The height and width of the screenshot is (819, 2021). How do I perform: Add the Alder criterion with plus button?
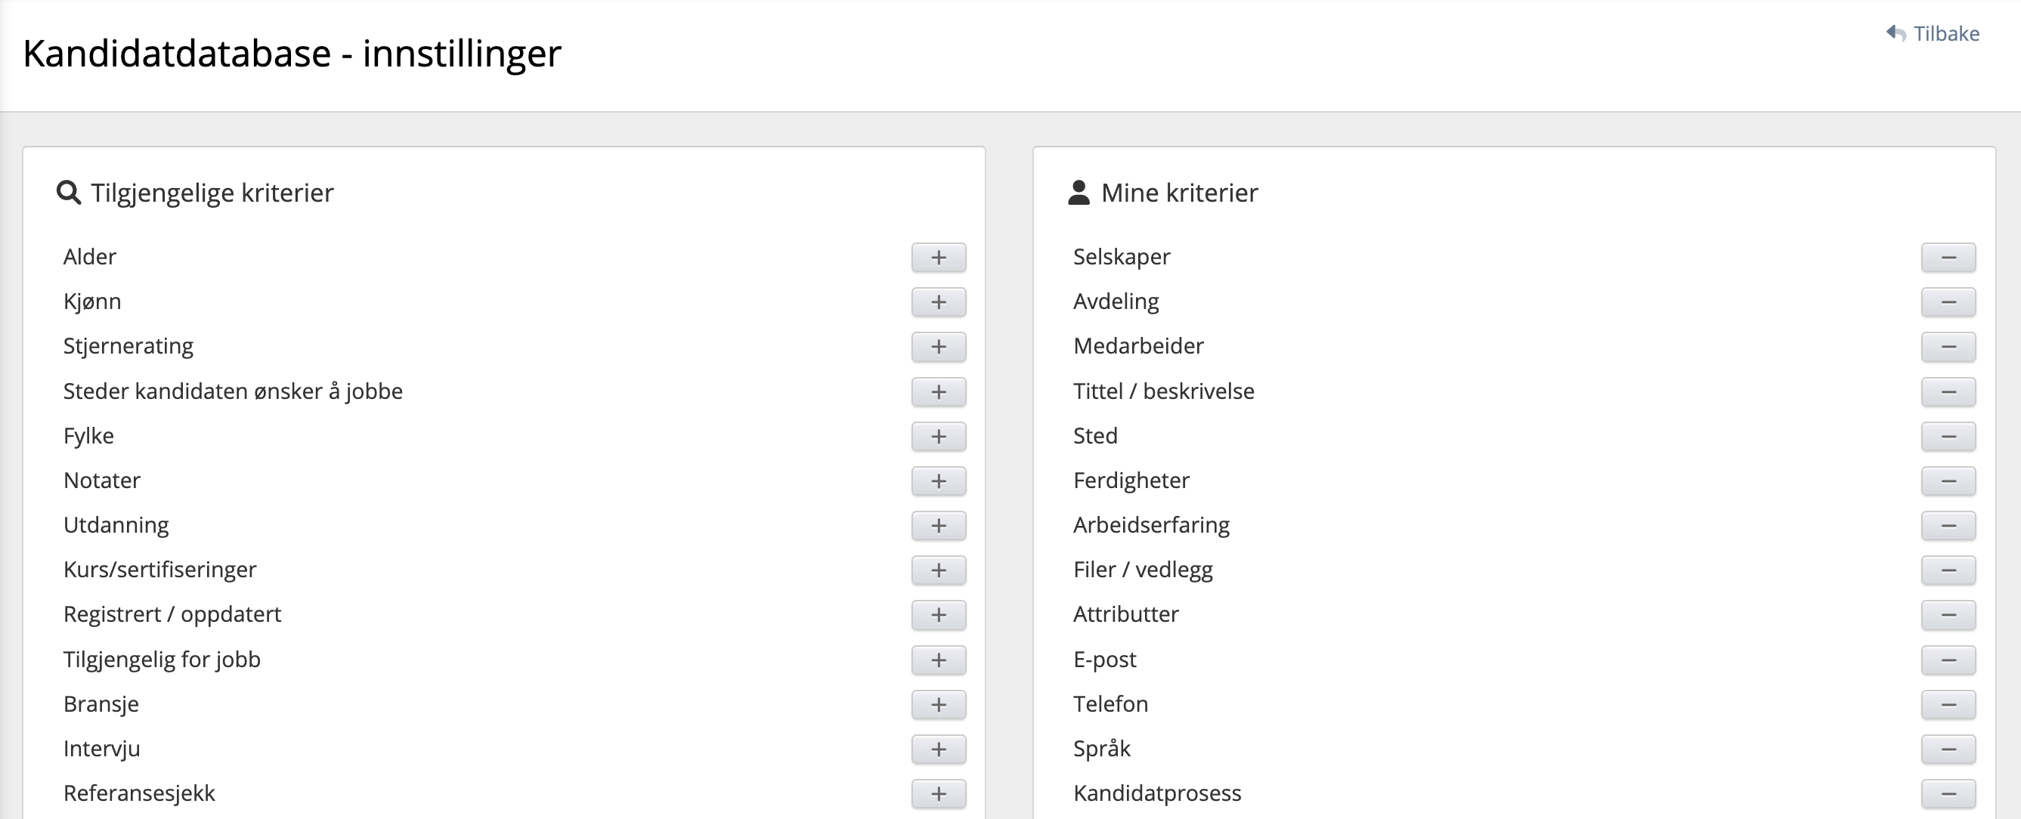[x=939, y=258]
